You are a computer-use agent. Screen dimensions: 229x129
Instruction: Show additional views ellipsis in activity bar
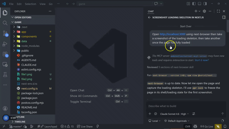click(x=5, y=85)
